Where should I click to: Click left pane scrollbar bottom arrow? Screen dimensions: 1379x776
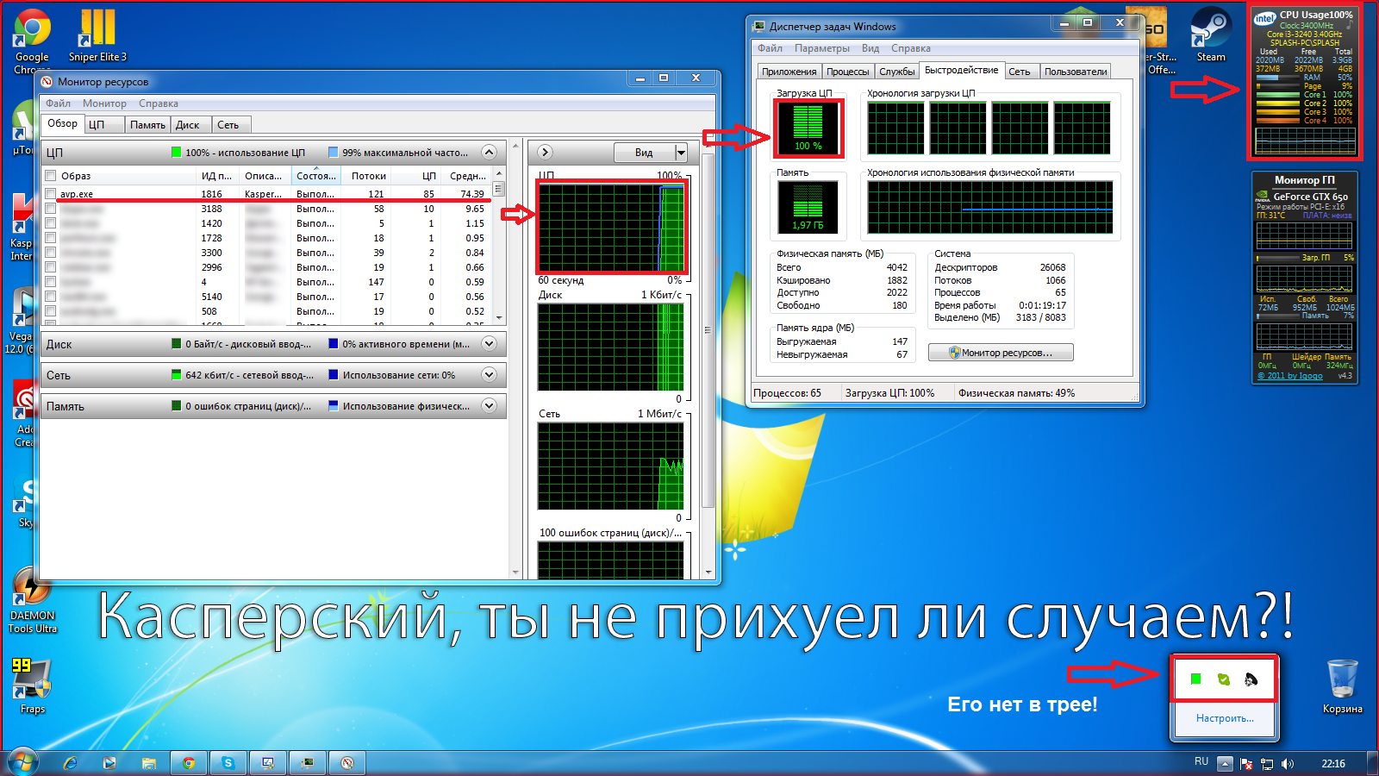515,573
